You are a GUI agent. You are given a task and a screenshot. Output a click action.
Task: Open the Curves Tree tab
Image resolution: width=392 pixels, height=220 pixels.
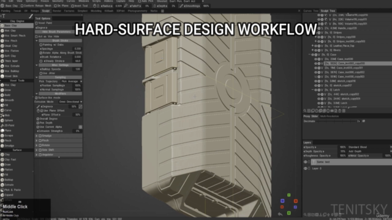click(x=311, y=11)
